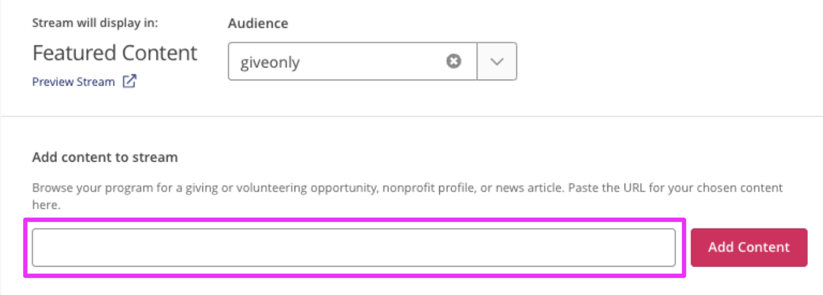This screenshot has height=295, width=823.
Task: Click the Stream will display in label
Action: point(95,24)
